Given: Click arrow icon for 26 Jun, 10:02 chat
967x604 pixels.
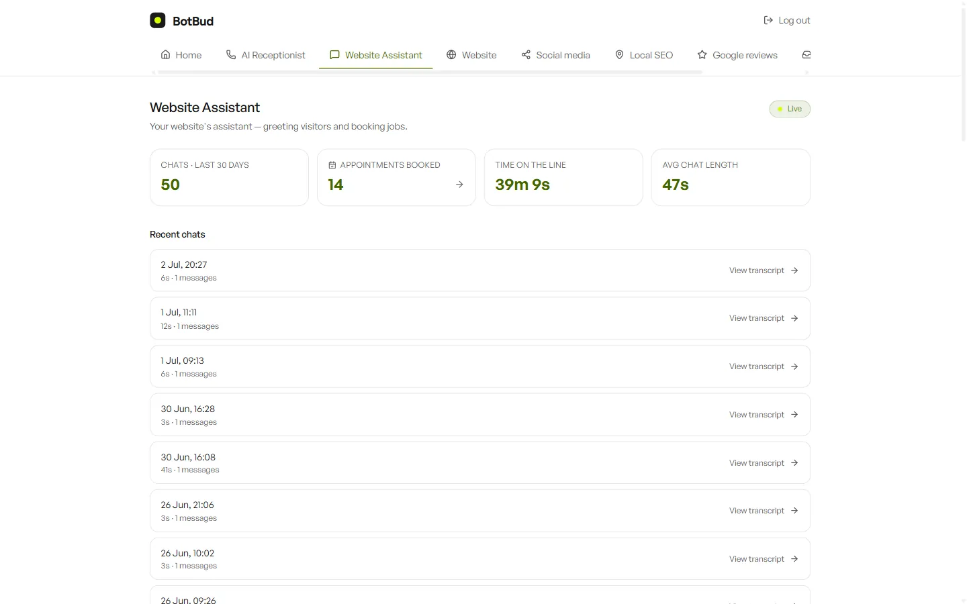Looking at the screenshot, I should 794,559.
